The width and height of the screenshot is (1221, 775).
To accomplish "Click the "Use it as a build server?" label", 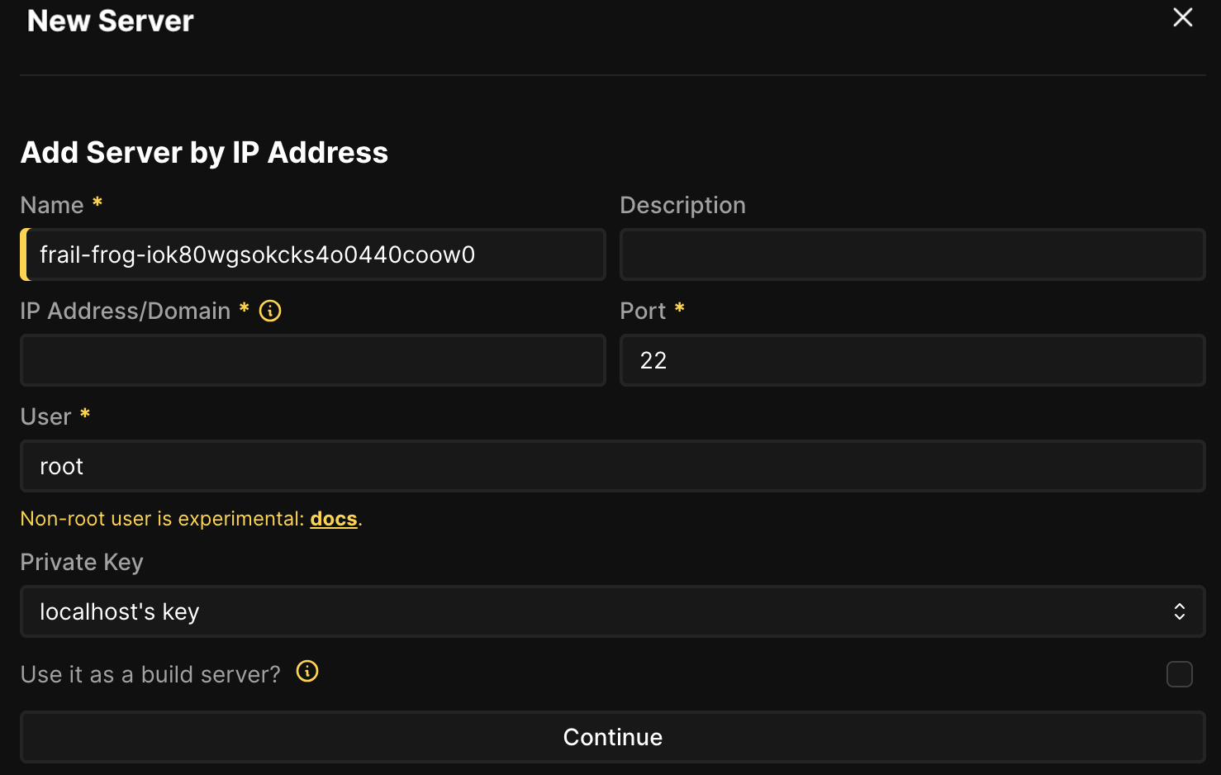I will pyautogui.click(x=150, y=674).
